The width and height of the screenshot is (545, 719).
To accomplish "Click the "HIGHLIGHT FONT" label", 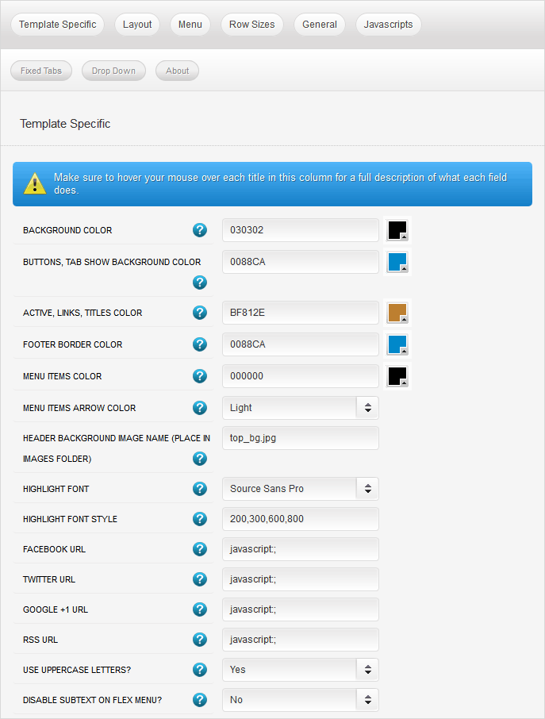I will (x=56, y=489).
